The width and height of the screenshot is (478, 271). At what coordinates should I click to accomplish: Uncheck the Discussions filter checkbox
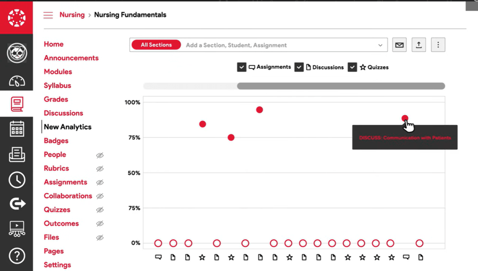coord(299,67)
